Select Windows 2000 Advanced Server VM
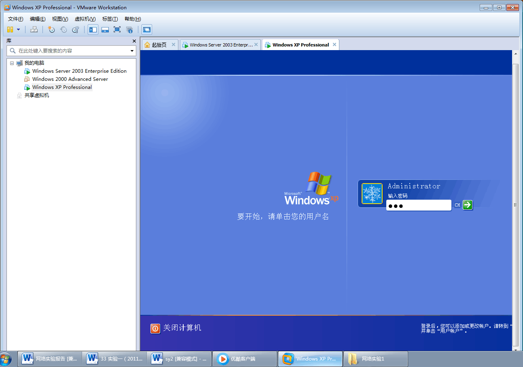This screenshot has width=523, height=367. 70,79
